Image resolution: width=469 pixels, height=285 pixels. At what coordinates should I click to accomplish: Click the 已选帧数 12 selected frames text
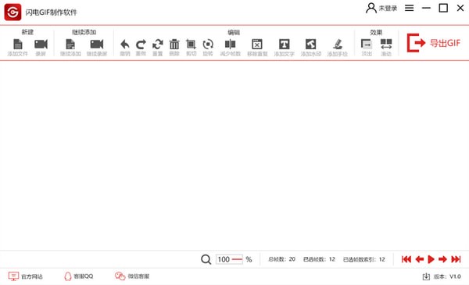click(x=319, y=259)
